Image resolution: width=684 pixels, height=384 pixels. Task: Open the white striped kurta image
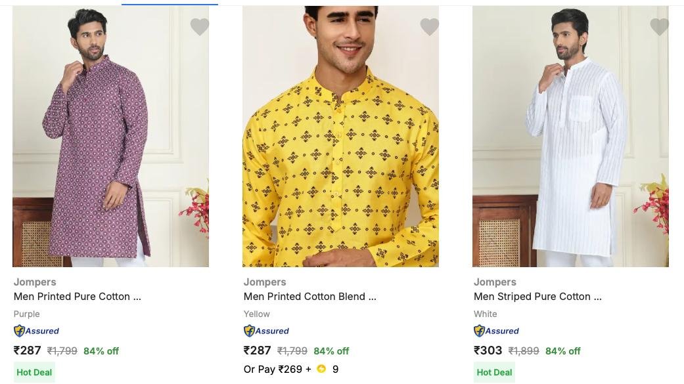pyautogui.click(x=570, y=138)
